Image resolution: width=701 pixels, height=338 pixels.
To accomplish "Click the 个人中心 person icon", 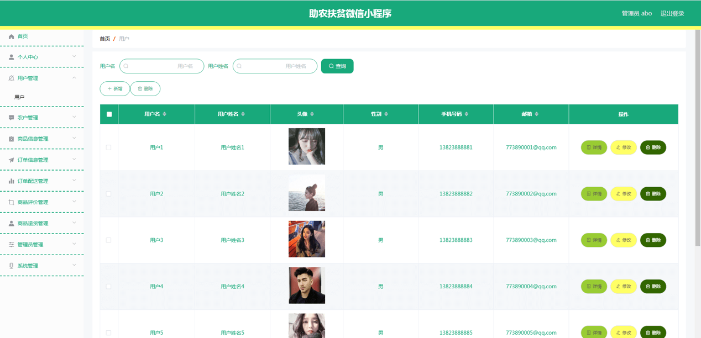I will (11, 57).
